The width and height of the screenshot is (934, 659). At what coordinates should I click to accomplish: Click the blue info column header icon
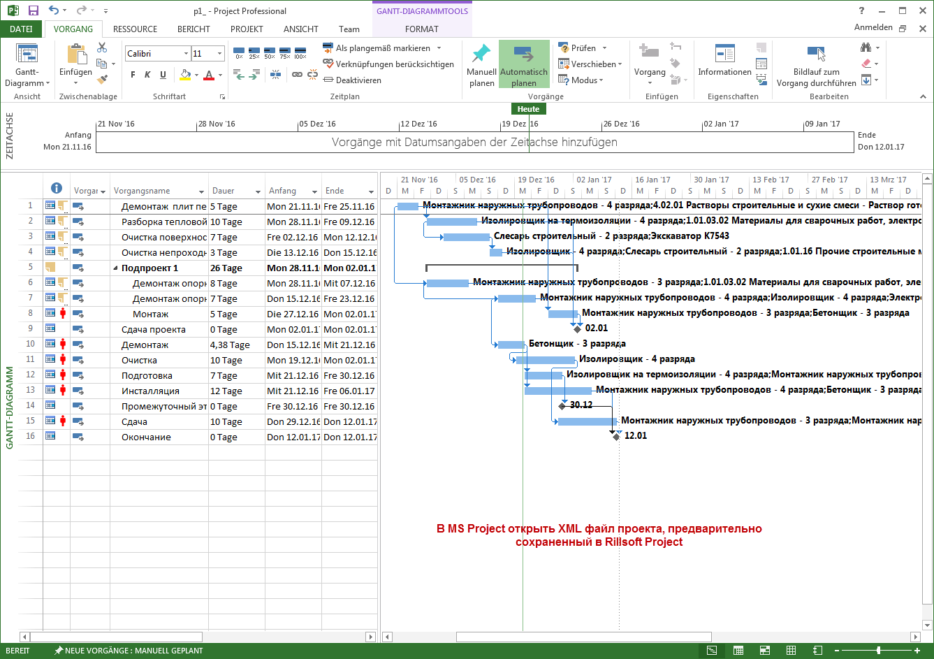coord(57,188)
